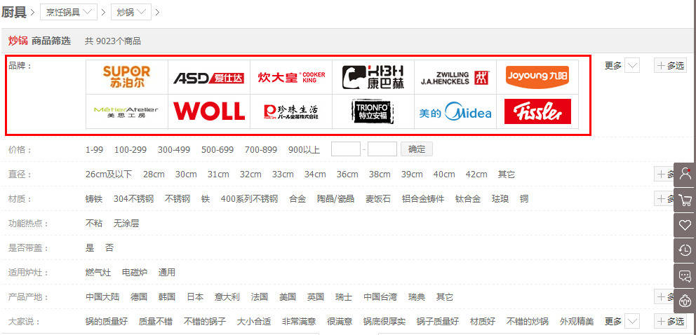
Task: Expand 更多 in the 大家说 row
Action: coord(622,321)
